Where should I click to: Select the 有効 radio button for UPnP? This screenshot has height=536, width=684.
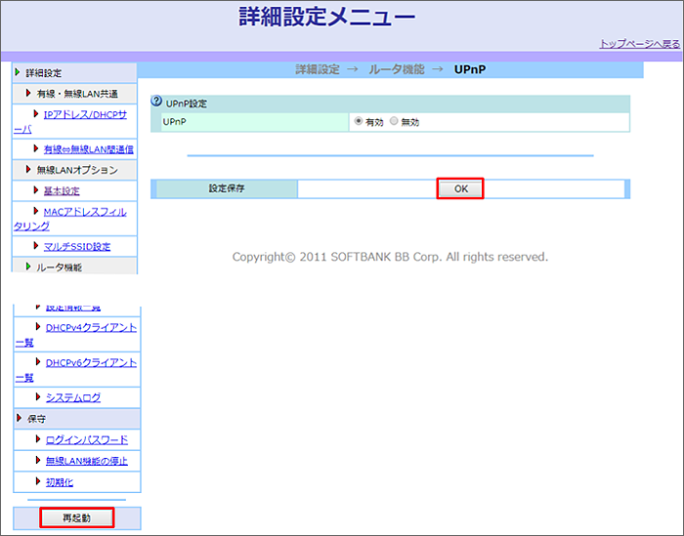359,121
